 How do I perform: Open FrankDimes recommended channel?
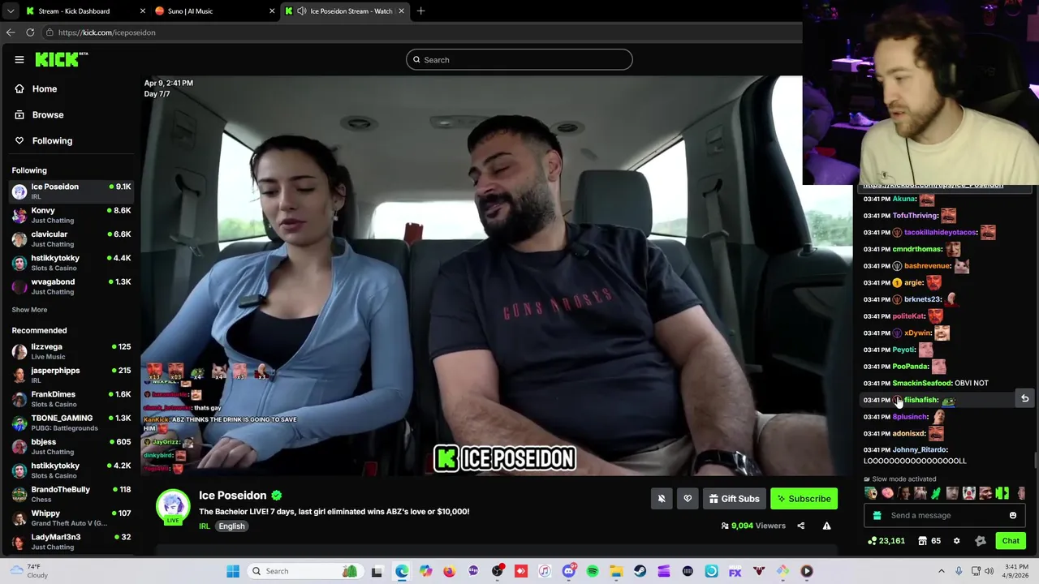[x=71, y=399]
